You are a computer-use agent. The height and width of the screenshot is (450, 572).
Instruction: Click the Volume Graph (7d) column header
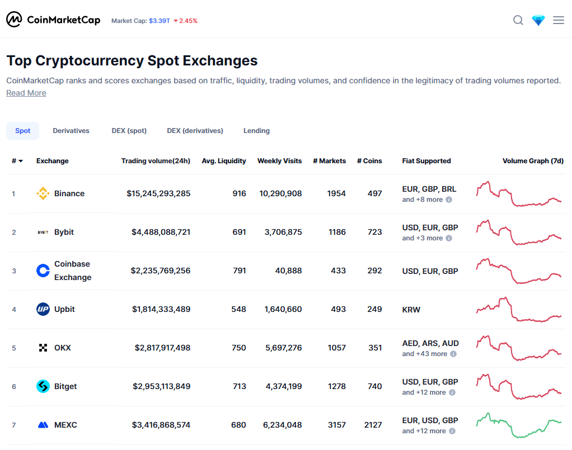pyautogui.click(x=533, y=161)
